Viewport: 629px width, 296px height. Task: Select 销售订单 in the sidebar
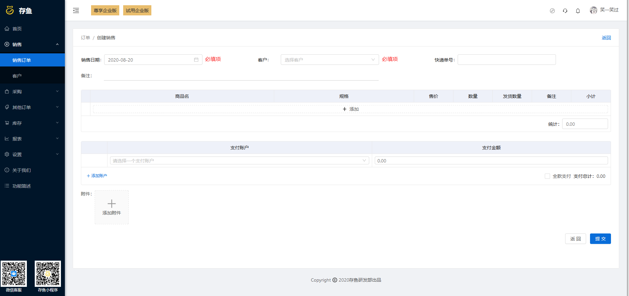click(32, 60)
